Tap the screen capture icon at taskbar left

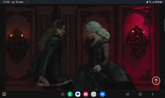[x=4, y=94]
